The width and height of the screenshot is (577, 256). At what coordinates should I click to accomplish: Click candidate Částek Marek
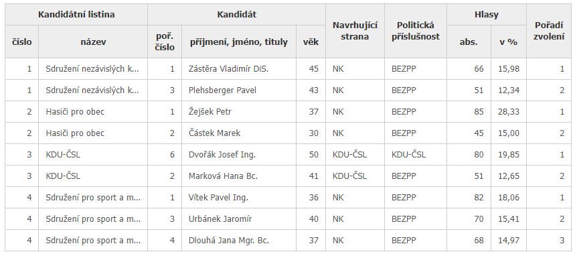click(239, 133)
